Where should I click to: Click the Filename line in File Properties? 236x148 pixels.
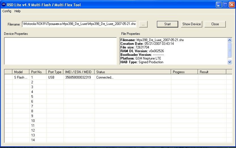point(152,40)
